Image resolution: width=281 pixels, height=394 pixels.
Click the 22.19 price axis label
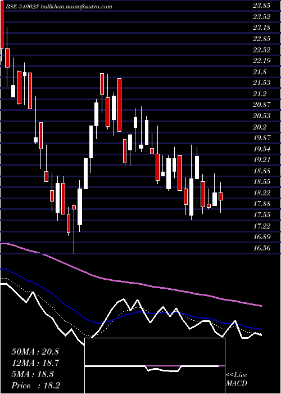262,61
